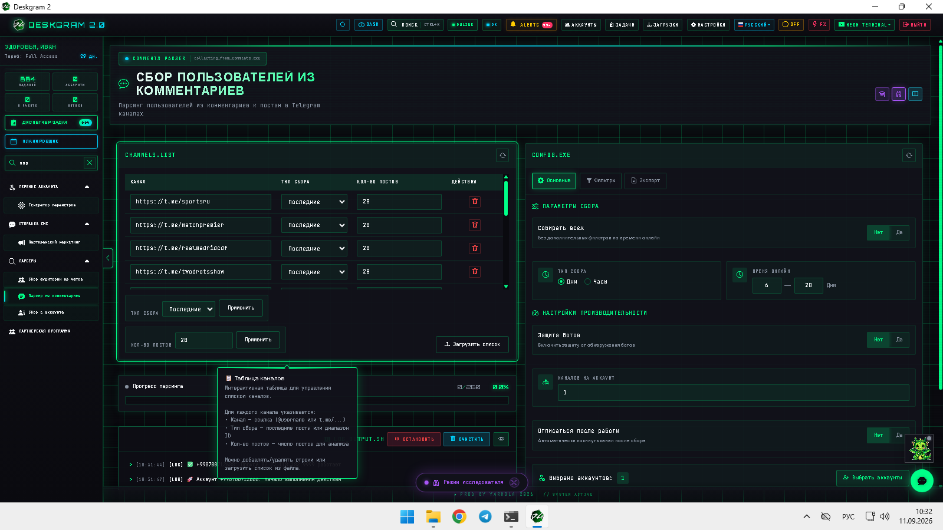Switch to the Экспорт config tab
This screenshot has width=943, height=530.
tap(645, 180)
